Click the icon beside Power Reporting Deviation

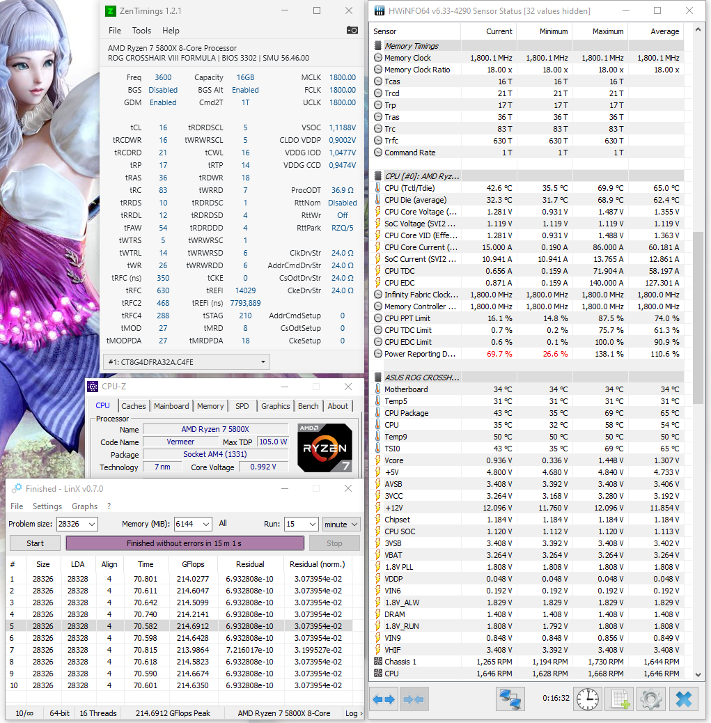point(378,354)
